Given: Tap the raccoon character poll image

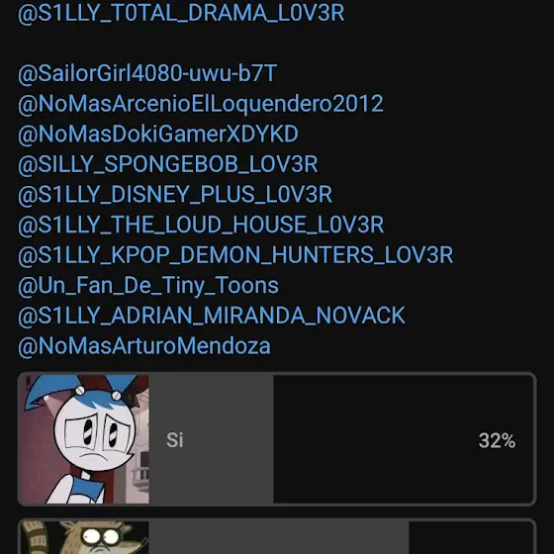Looking at the screenshot, I should 84,537.
